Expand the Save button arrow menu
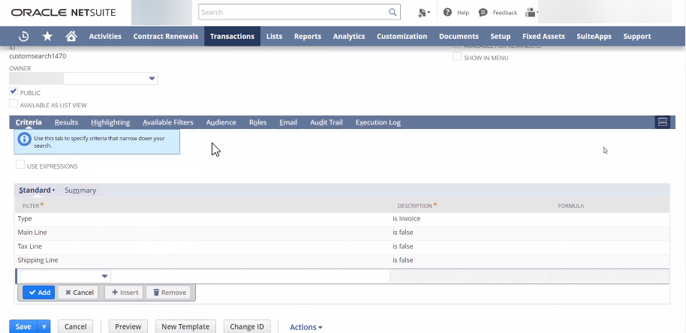The image size is (686, 333). click(x=44, y=327)
